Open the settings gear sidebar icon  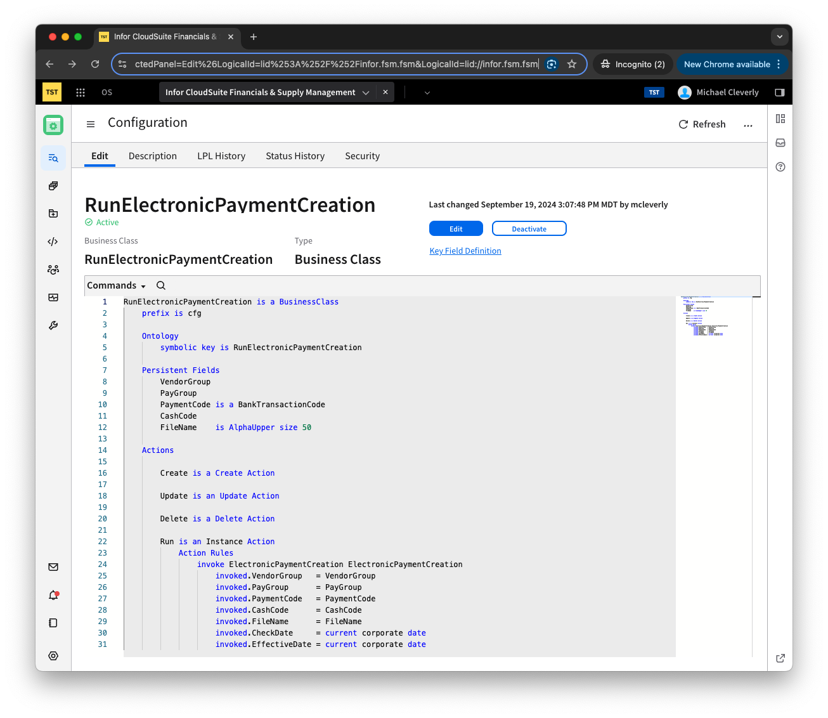point(53,656)
